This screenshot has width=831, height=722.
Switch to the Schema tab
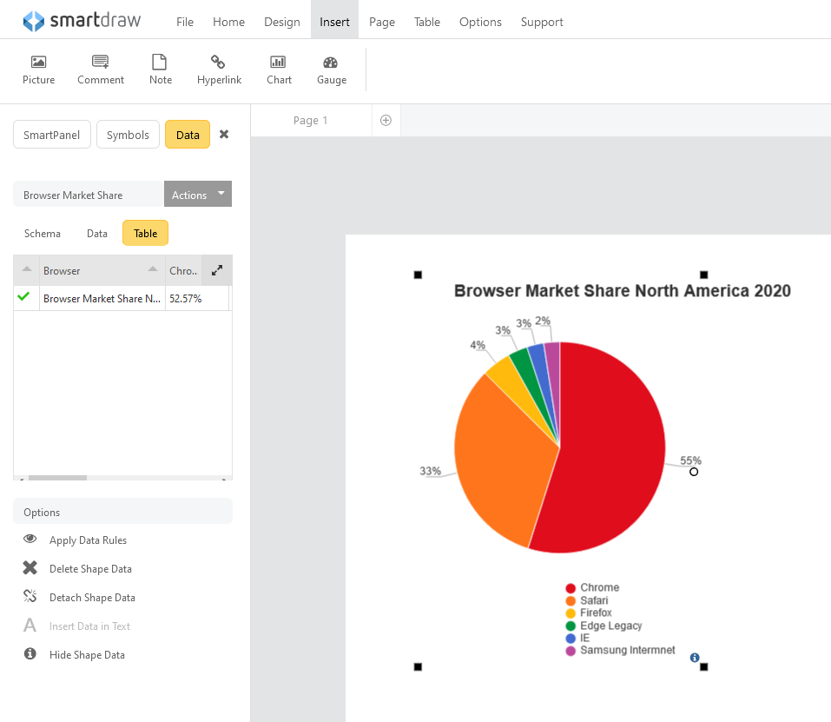coord(43,234)
